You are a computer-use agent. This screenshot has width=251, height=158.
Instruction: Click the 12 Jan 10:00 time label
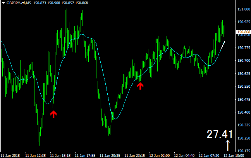tap(234, 155)
